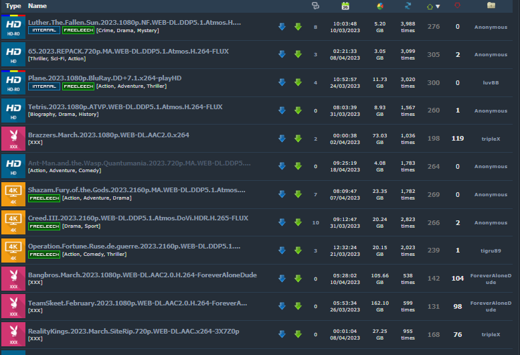Click blue download arrow for Plane.2023

tap(282, 82)
